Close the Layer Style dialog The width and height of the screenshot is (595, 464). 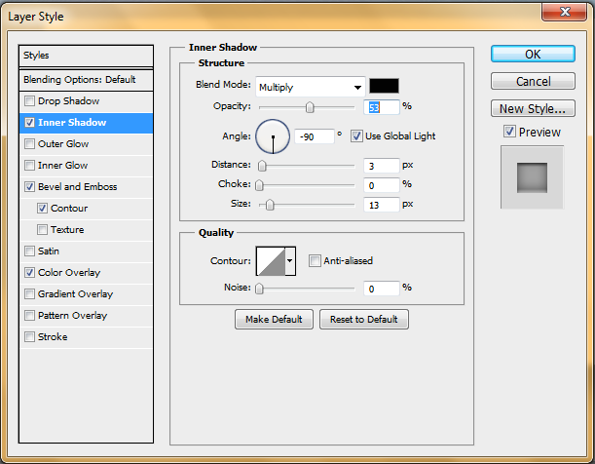567,12
